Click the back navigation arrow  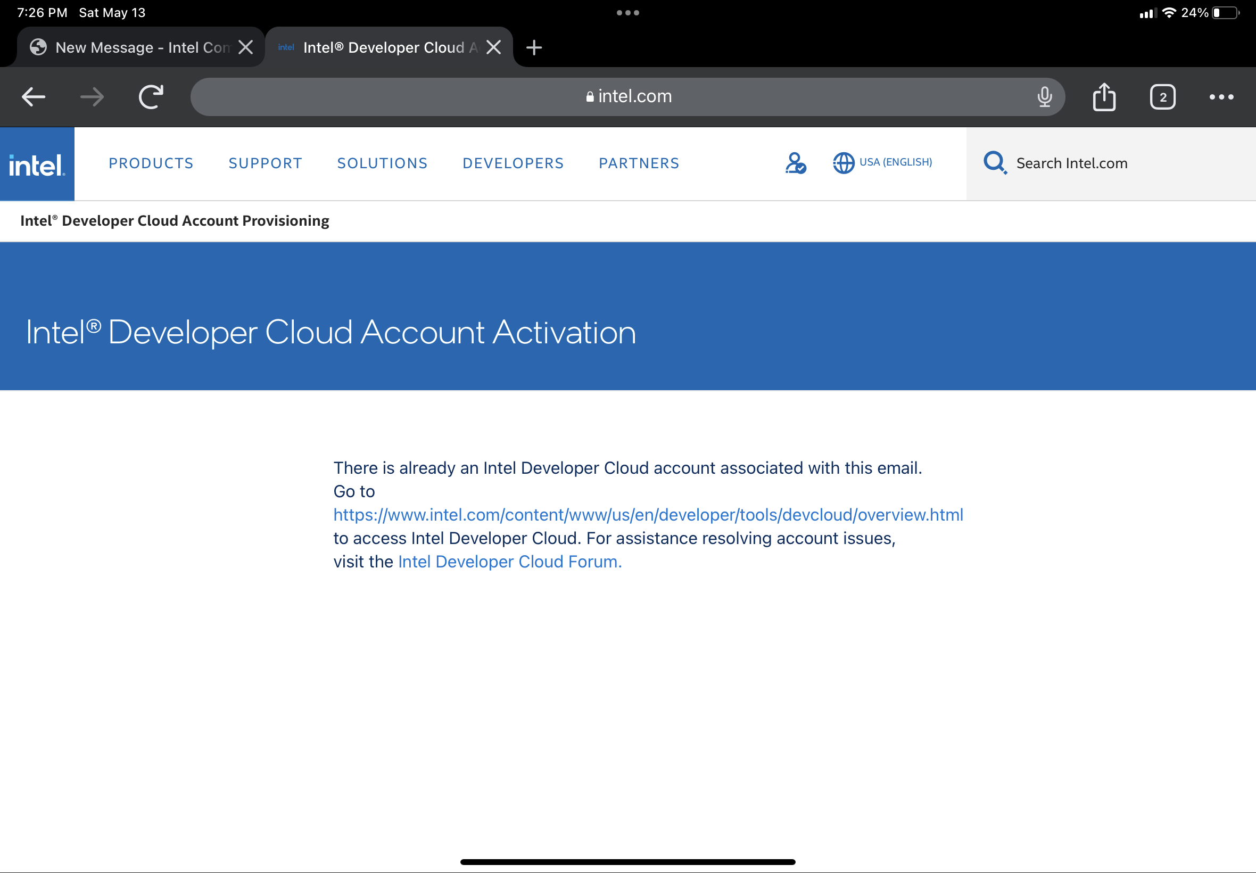(x=34, y=97)
